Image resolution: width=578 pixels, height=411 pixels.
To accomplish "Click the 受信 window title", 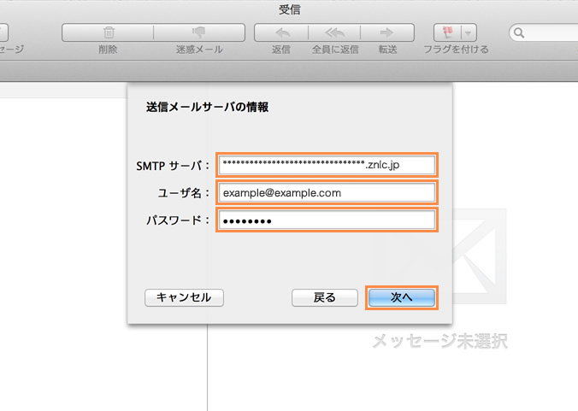I will 290,9.
